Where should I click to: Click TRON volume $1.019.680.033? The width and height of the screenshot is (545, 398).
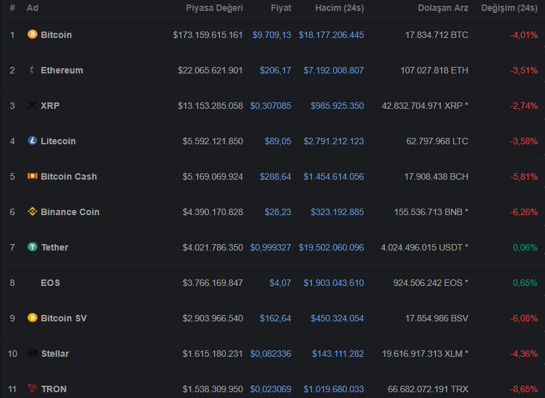point(334,389)
